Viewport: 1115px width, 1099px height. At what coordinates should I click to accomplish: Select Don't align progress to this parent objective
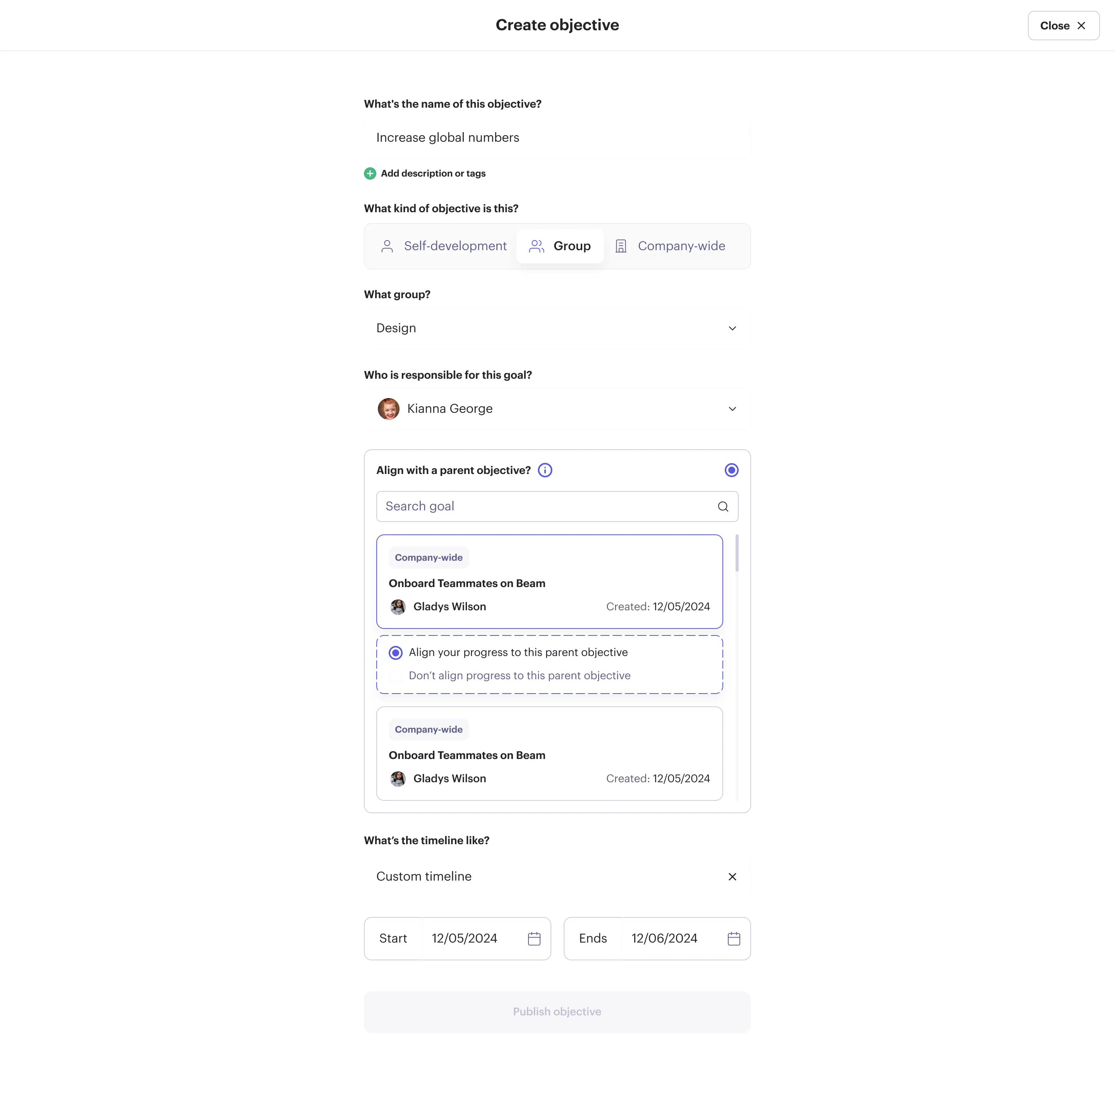[395, 676]
